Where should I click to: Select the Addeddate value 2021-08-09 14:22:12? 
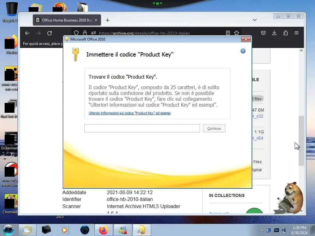click(130, 192)
